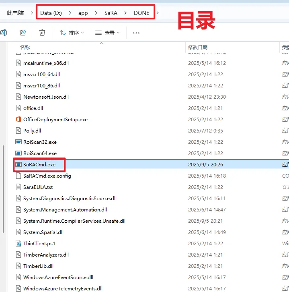This screenshot has height=292, width=289.
Task: Select the msvcr100_64.dll file icon
Action: click(x=18, y=74)
